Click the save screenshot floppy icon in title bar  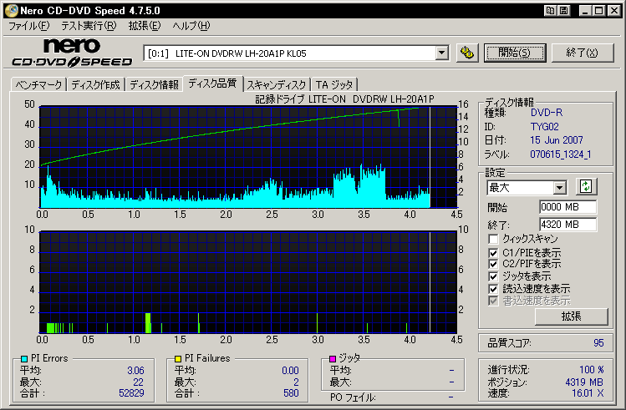(x=563, y=10)
